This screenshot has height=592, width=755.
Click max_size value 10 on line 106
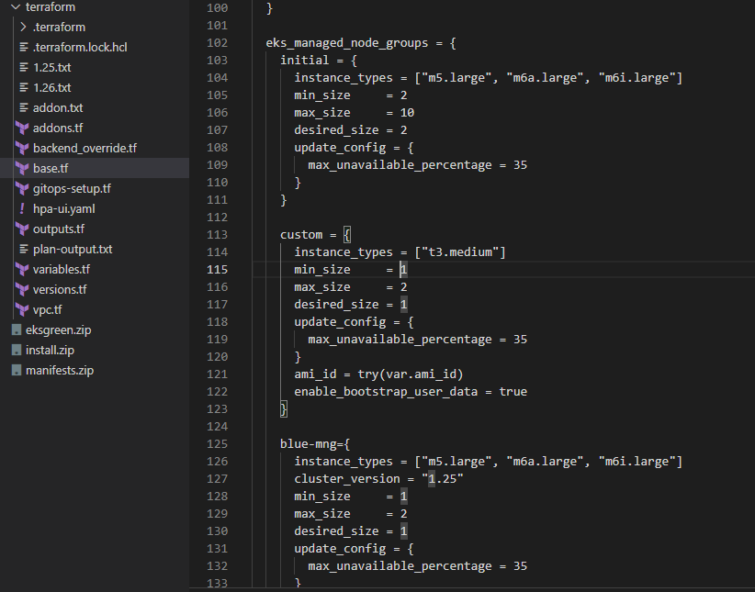[x=407, y=113]
